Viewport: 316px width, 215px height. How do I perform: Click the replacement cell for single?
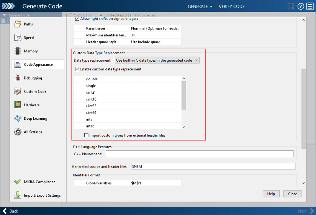pos(154,86)
